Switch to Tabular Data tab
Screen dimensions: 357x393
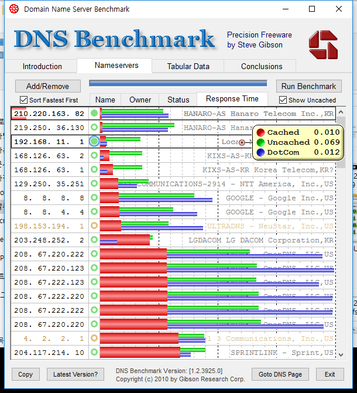tap(188, 66)
